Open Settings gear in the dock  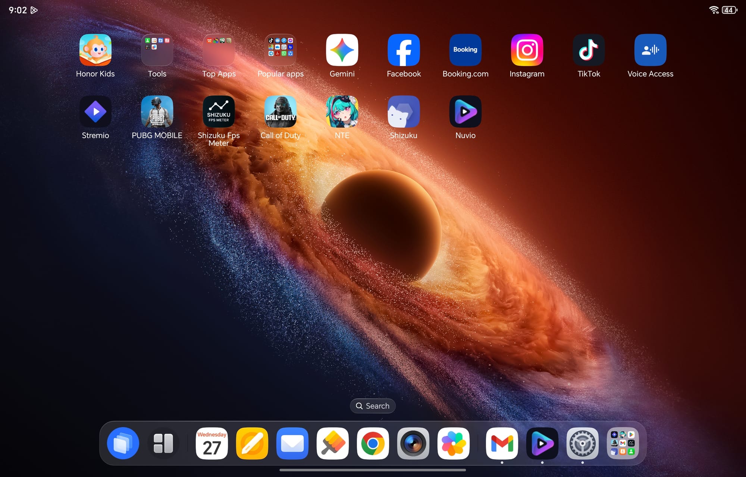click(x=583, y=443)
